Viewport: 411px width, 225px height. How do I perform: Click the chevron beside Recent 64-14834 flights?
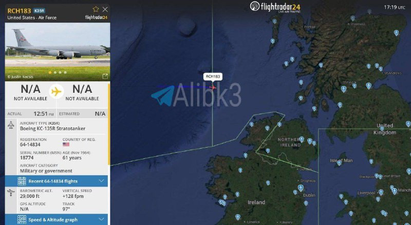click(x=101, y=181)
